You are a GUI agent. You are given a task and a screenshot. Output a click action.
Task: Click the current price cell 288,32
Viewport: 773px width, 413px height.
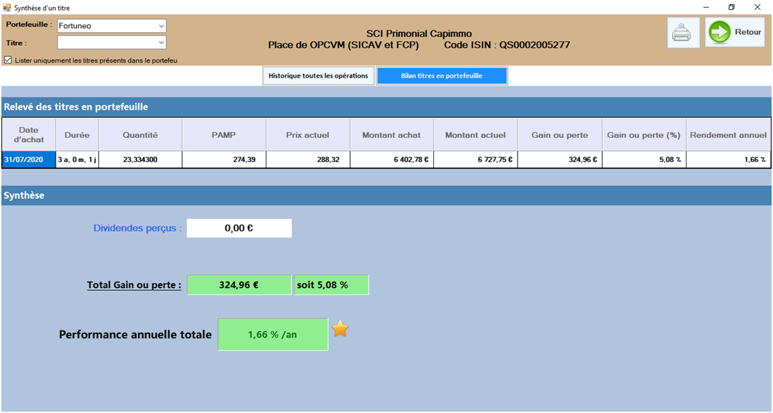(x=308, y=160)
